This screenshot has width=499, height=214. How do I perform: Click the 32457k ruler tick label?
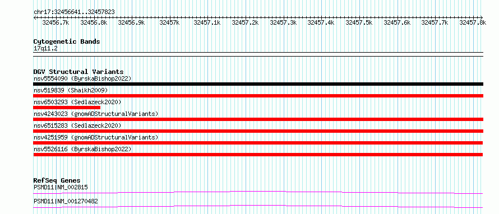170,22
